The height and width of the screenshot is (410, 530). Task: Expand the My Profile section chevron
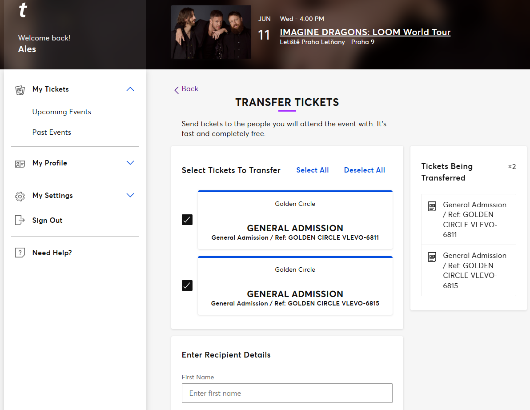pos(130,163)
